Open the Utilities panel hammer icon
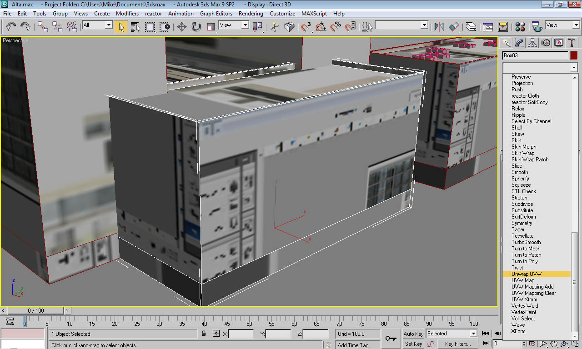 pyautogui.click(x=572, y=43)
